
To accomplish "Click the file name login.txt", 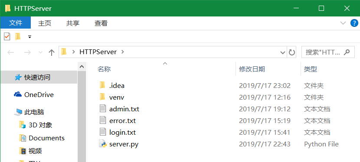I will [123, 133].
